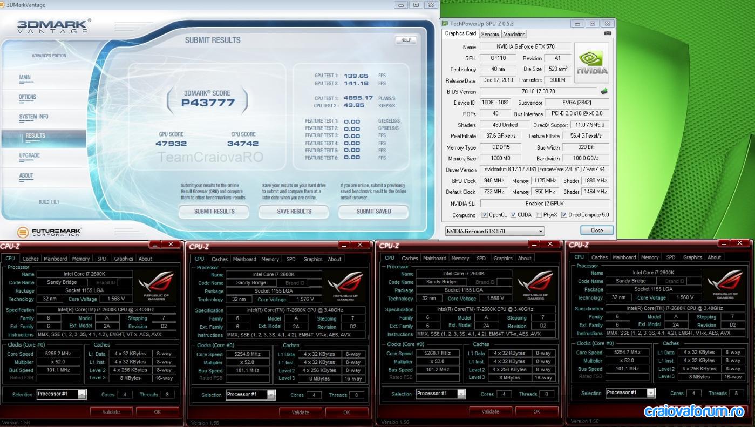
Task: Click the Bandwidth value 180.0 GB/s
Action: (x=586, y=159)
